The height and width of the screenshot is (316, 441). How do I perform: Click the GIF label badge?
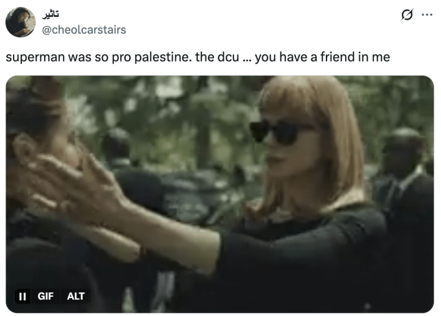(45, 296)
